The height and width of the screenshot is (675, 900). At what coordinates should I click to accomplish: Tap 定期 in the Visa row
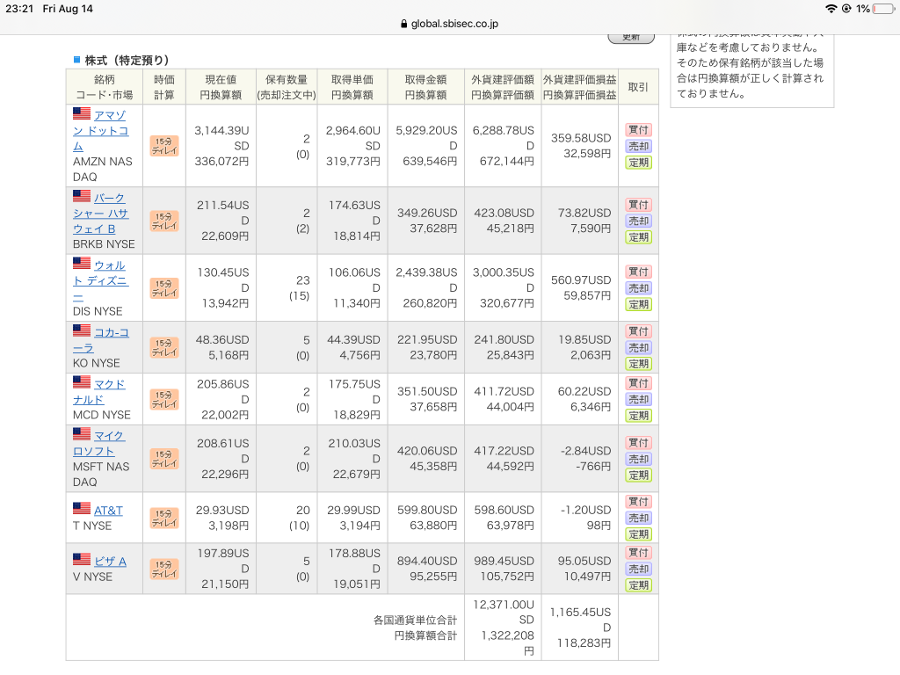tap(638, 585)
